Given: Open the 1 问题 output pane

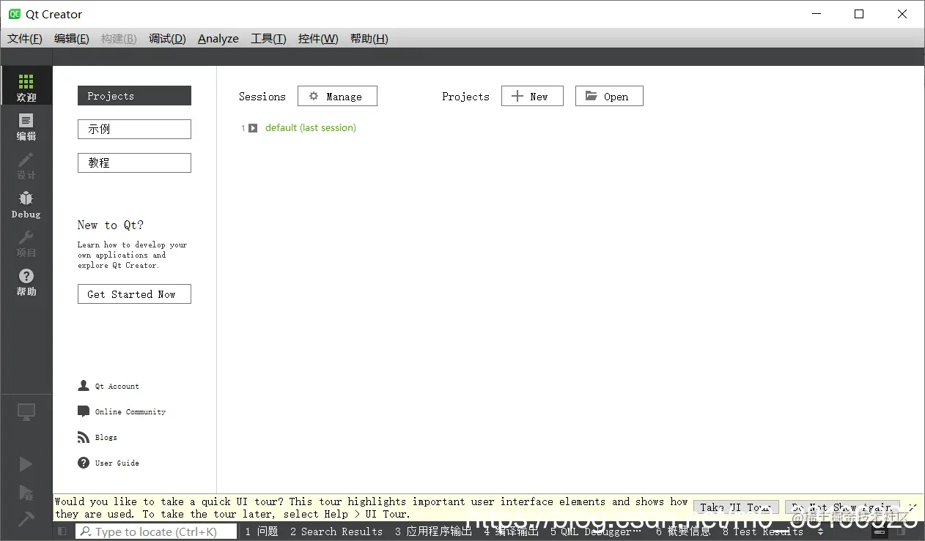Looking at the screenshot, I should click(262, 531).
